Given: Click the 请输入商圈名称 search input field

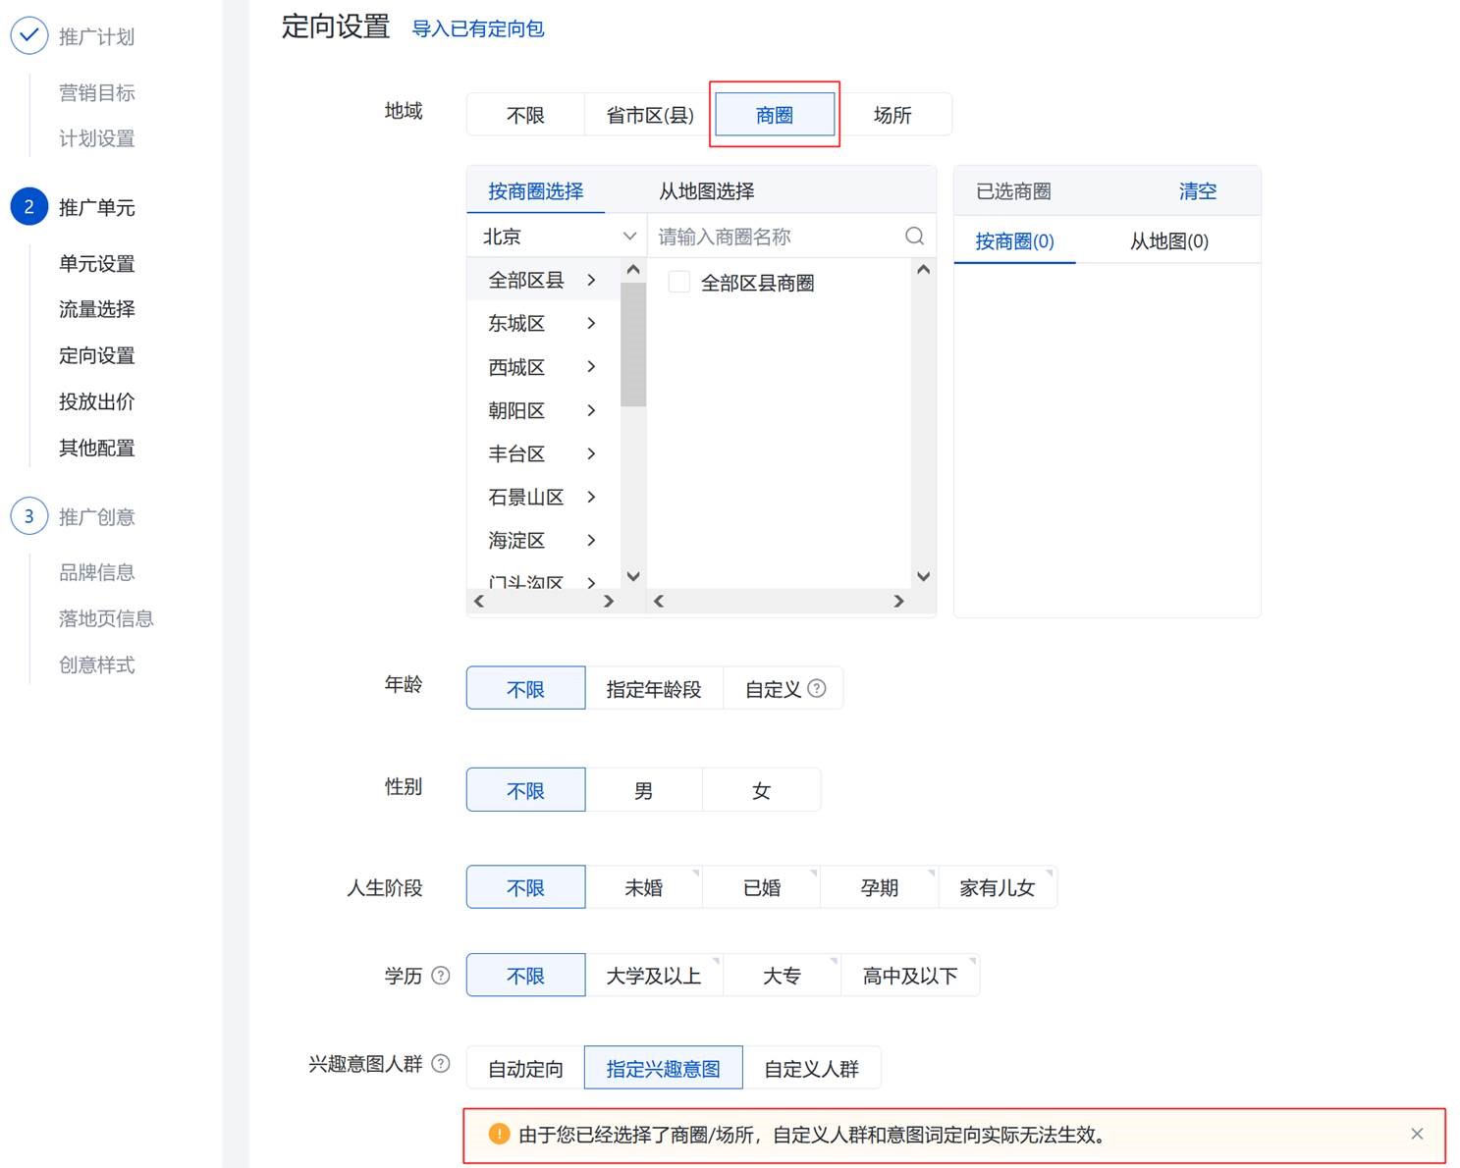Looking at the screenshot, I should click(x=776, y=237).
